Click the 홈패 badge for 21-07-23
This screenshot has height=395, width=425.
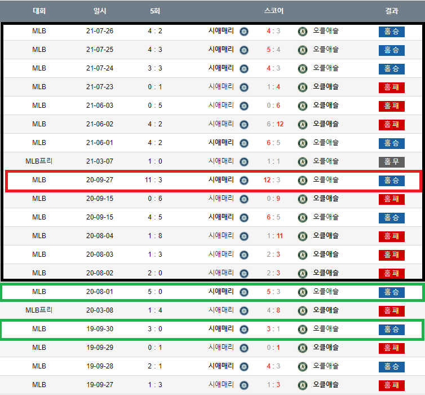pos(391,87)
